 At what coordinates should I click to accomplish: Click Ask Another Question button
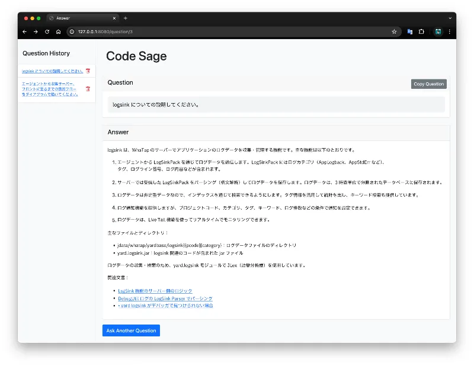pos(131,330)
